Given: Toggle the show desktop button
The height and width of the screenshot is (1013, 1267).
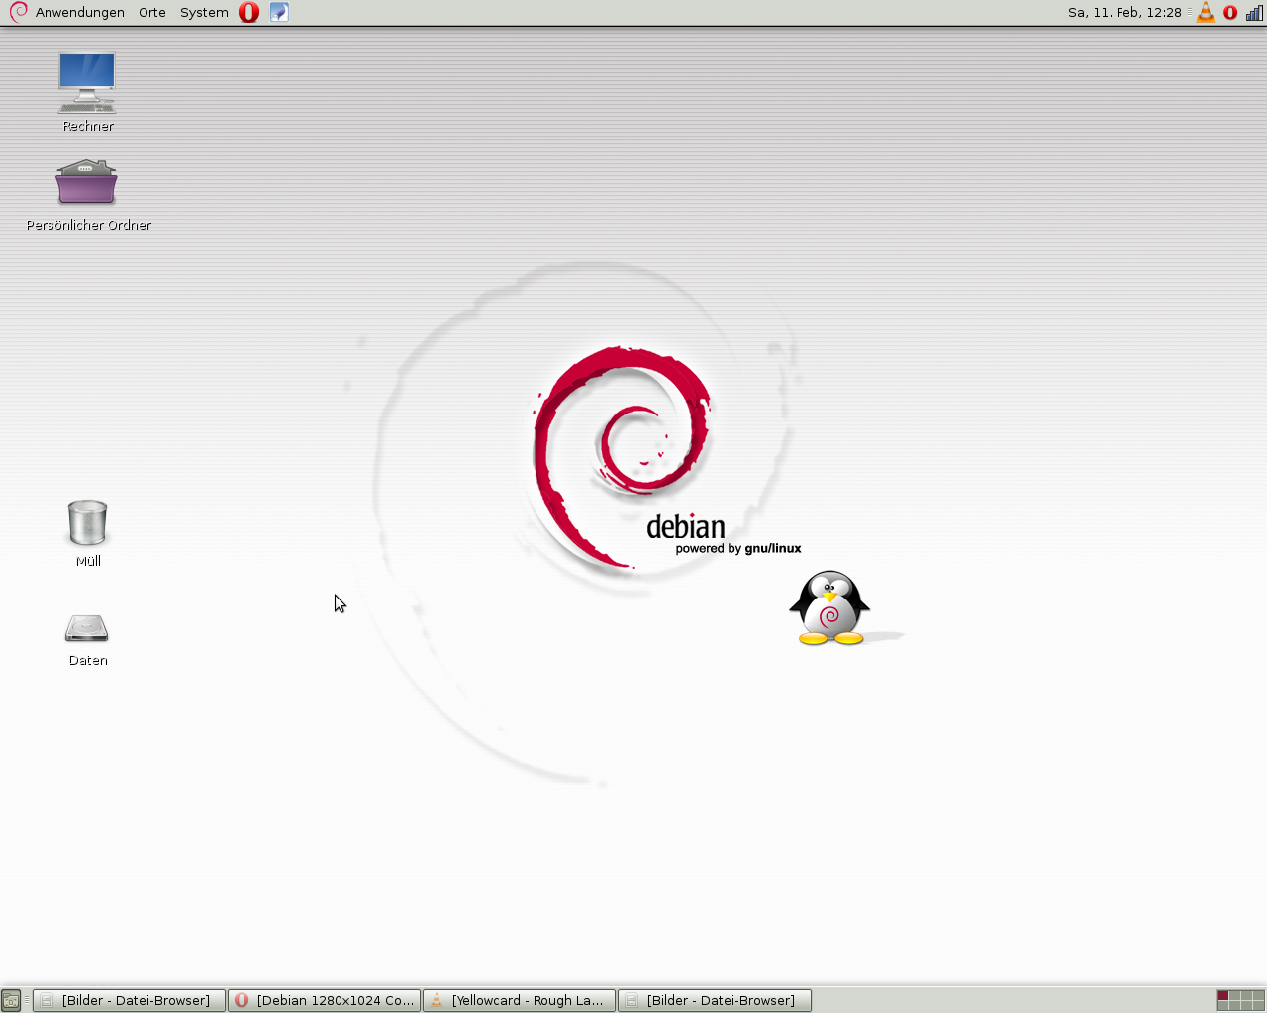Looking at the screenshot, I should [x=11, y=1001].
